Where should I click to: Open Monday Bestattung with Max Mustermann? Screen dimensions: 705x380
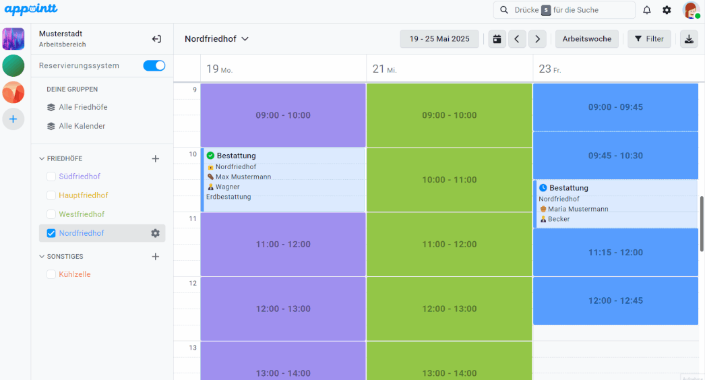pos(283,180)
